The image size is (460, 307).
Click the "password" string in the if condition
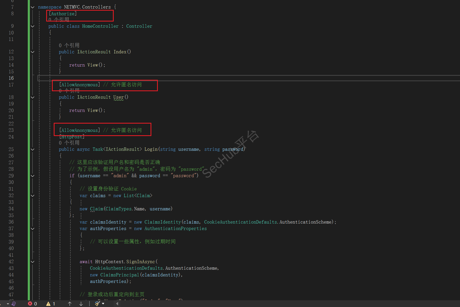coord(183,176)
